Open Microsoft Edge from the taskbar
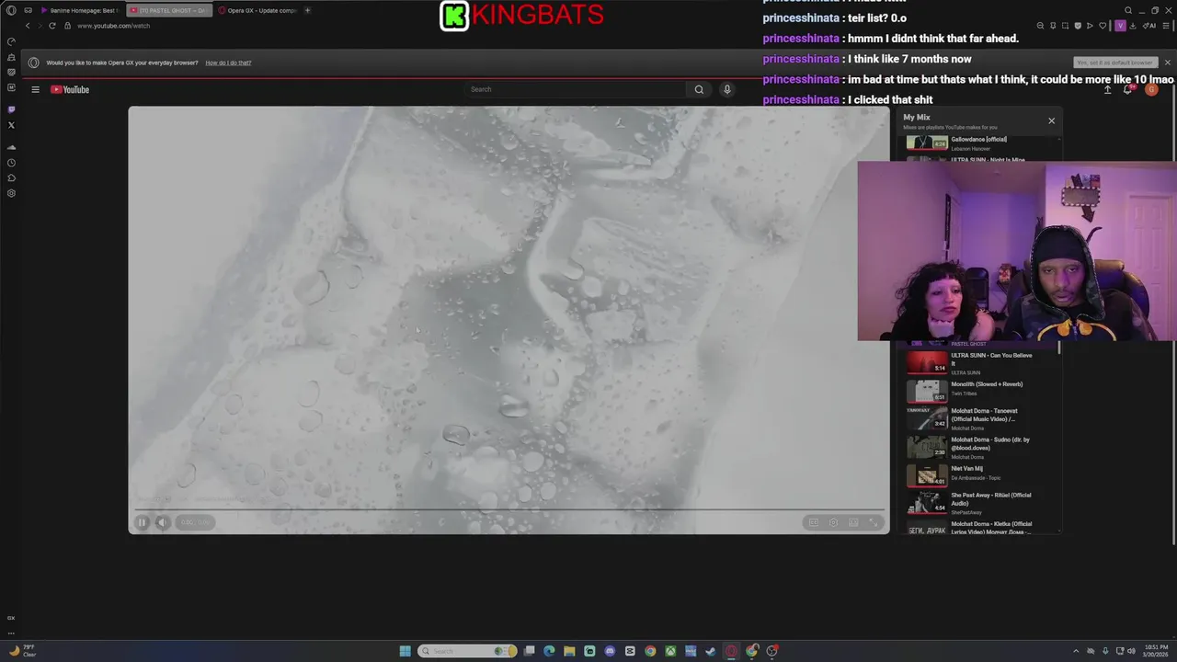Screen dimensions: 1177x662 [x=549, y=651]
